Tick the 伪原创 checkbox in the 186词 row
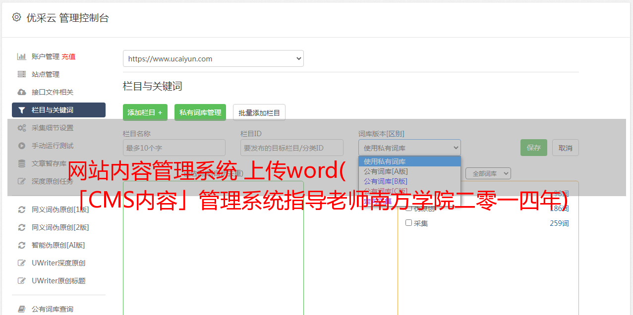633x315 pixels. click(x=409, y=208)
